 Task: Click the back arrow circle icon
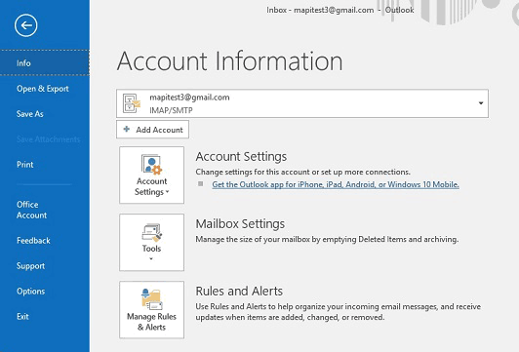pos(25,25)
